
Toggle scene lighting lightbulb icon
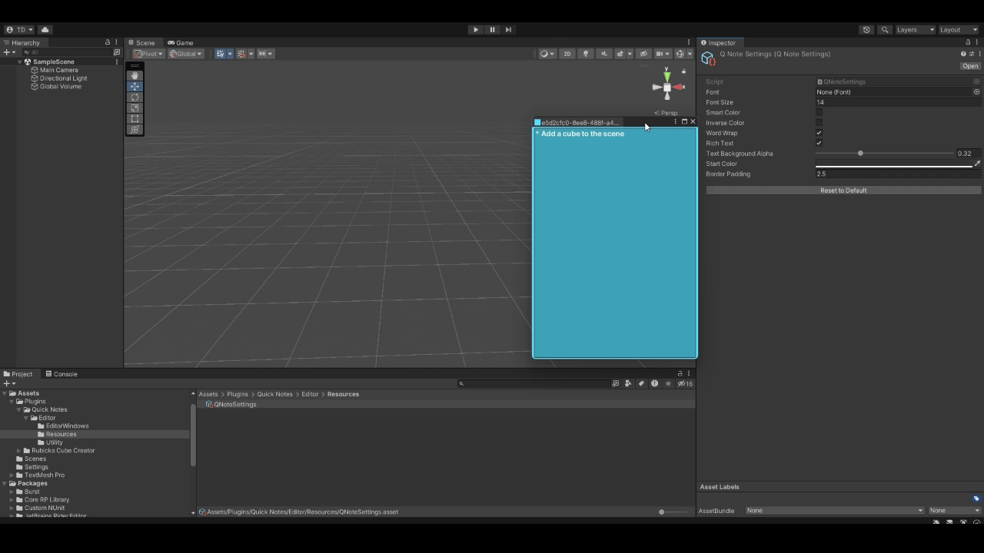586,54
